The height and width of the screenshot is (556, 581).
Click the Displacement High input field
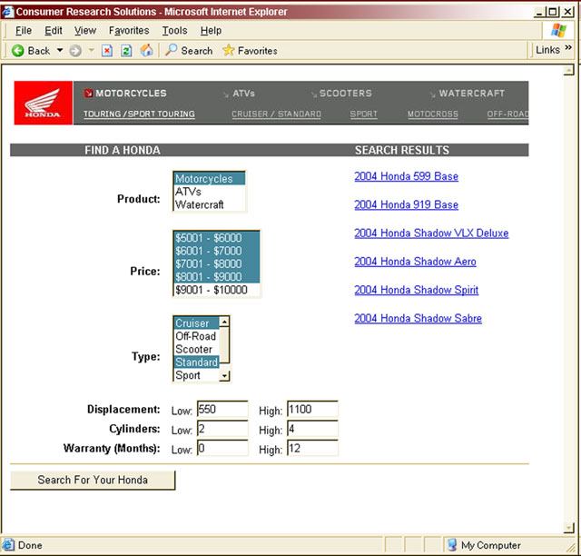(312, 409)
